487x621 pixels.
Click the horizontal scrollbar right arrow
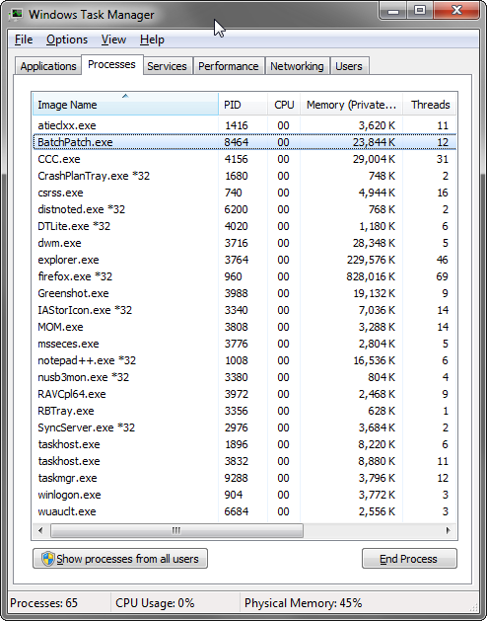coord(448,530)
